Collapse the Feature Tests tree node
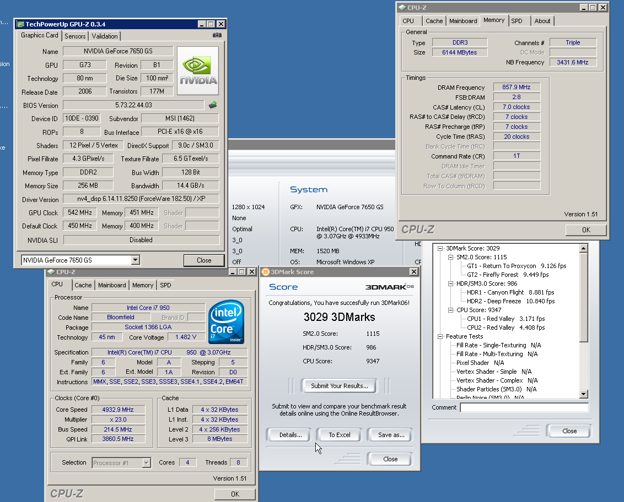The height and width of the screenshot is (502, 624). pyautogui.click(x=440, y=337)
